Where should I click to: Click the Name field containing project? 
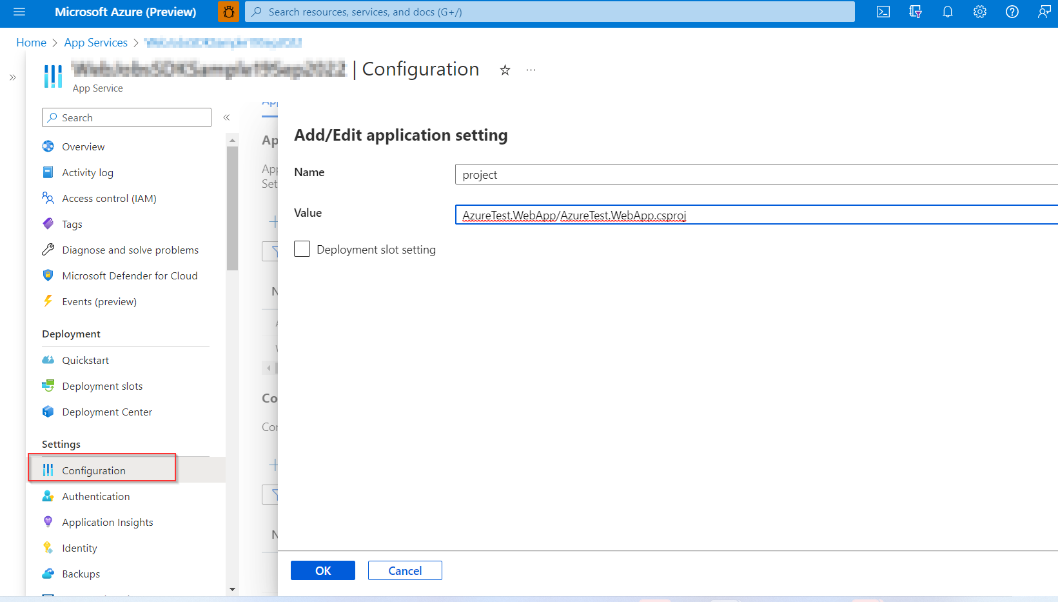click(x=756, y=174)
